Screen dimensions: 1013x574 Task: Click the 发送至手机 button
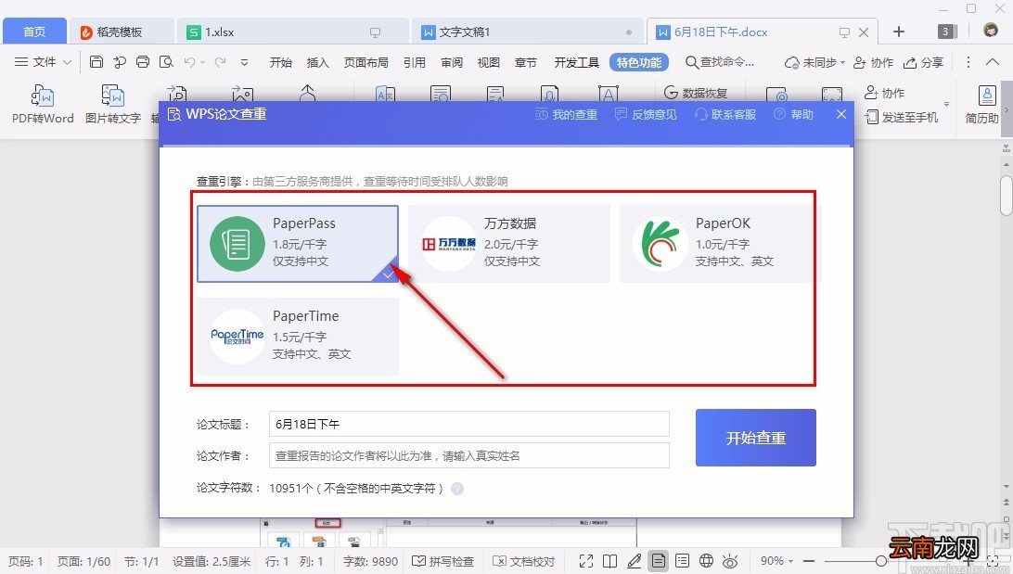[902, 118]
